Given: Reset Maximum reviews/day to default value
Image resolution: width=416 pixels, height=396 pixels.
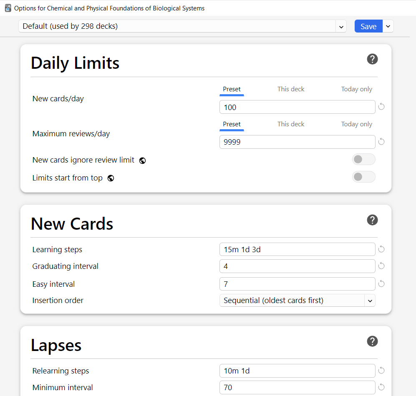Looking at the screenshot, I should coord(381,142).
